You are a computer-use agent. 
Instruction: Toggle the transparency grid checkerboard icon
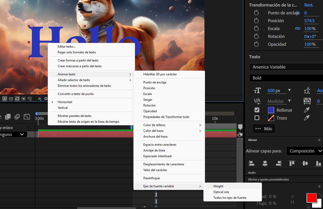(10, 99)
